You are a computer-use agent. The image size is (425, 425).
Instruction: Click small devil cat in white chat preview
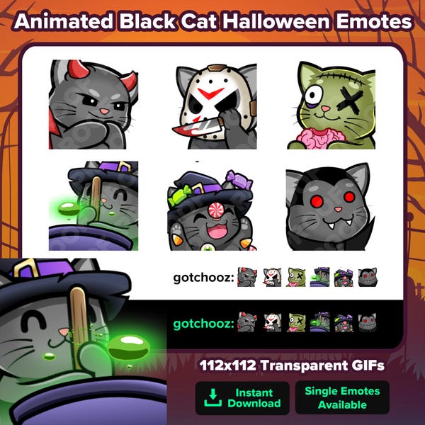click(x=247, y=277)
